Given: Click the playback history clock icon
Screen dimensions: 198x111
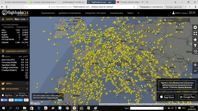Looking at the screenshot, I should point(195,52).
